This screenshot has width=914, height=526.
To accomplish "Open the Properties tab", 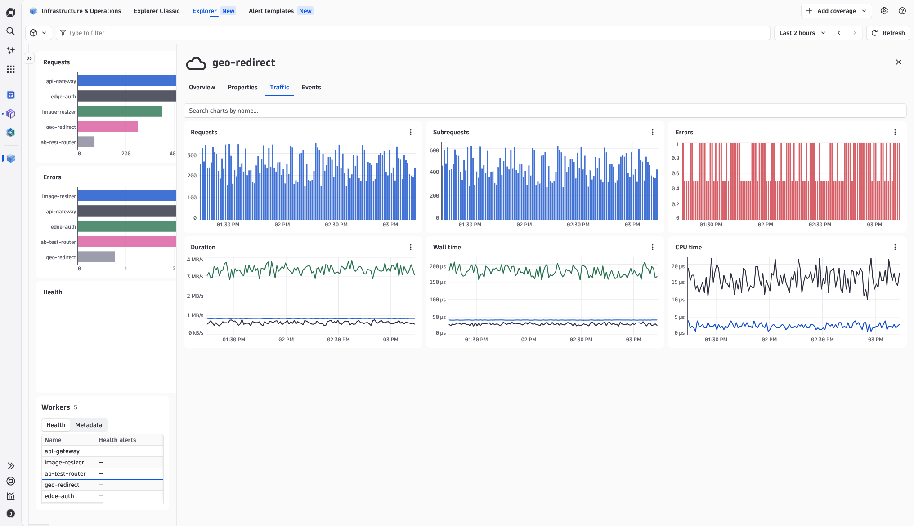I will click(x=242, y=87).
